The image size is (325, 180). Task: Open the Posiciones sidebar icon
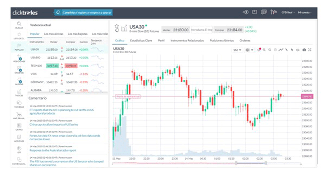click(19, 58)
